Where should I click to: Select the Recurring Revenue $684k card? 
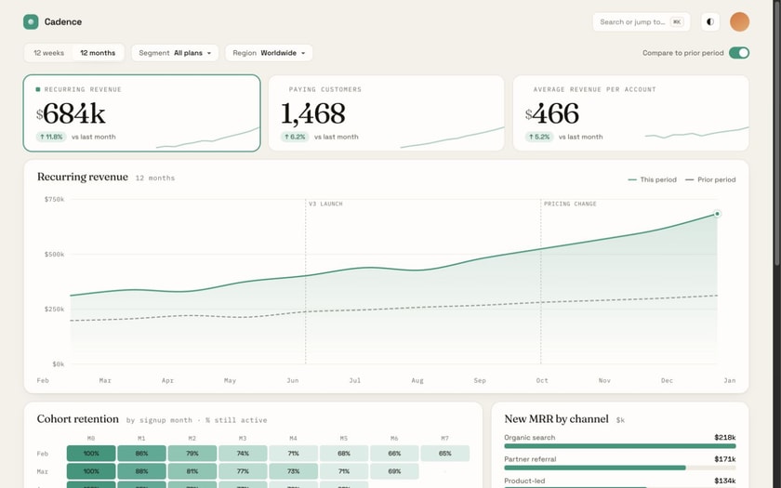pos(142,113)
